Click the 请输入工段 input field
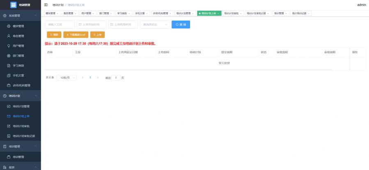The image size is (369, 170). [x=60, y=25]
